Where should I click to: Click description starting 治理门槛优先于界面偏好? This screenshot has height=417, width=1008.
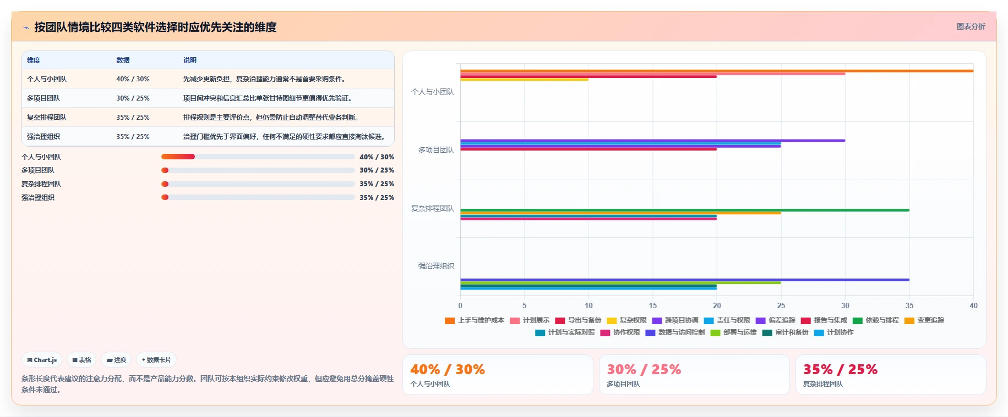[x=285, y=137]
